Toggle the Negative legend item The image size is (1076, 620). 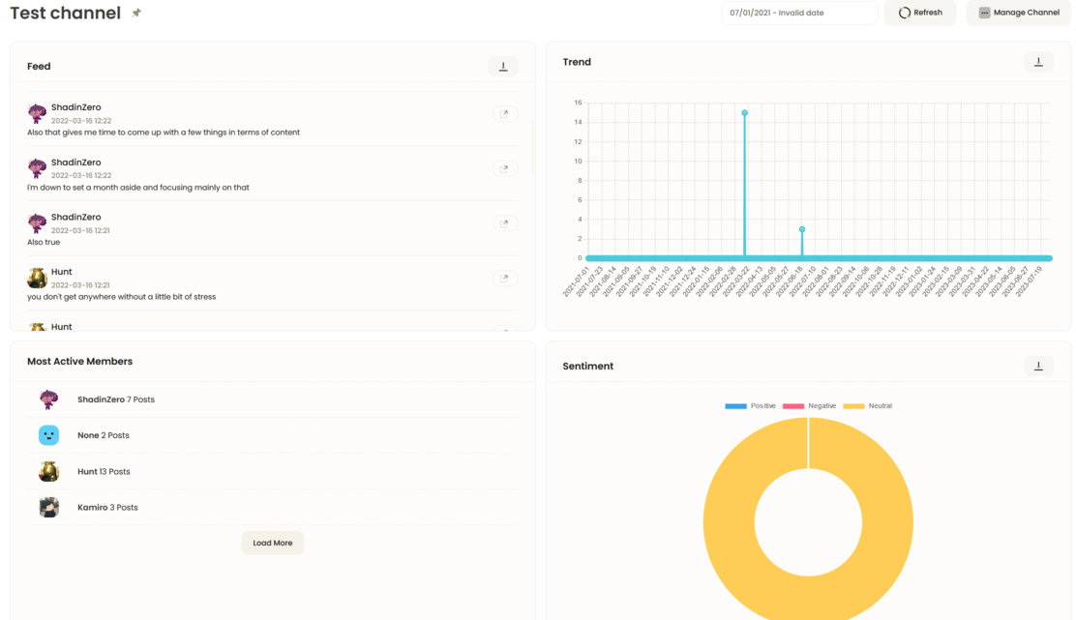click(x=809, y=406)
